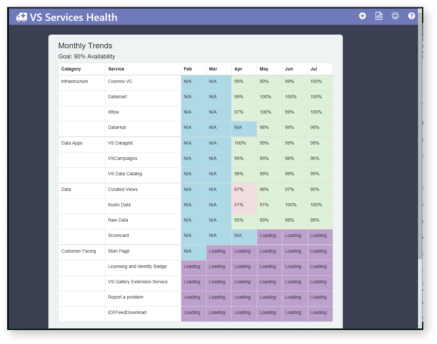Click IDEFeedDownload February Loading cell
Image resolution: width=437 pixels, height=344 pixels.
(x=193, y=314)
